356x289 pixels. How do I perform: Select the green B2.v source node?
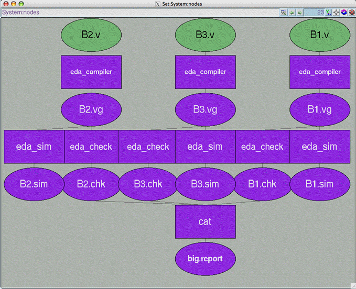pos(91,35)
